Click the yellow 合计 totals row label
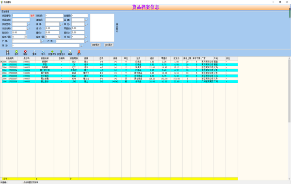 coord(6,179)
